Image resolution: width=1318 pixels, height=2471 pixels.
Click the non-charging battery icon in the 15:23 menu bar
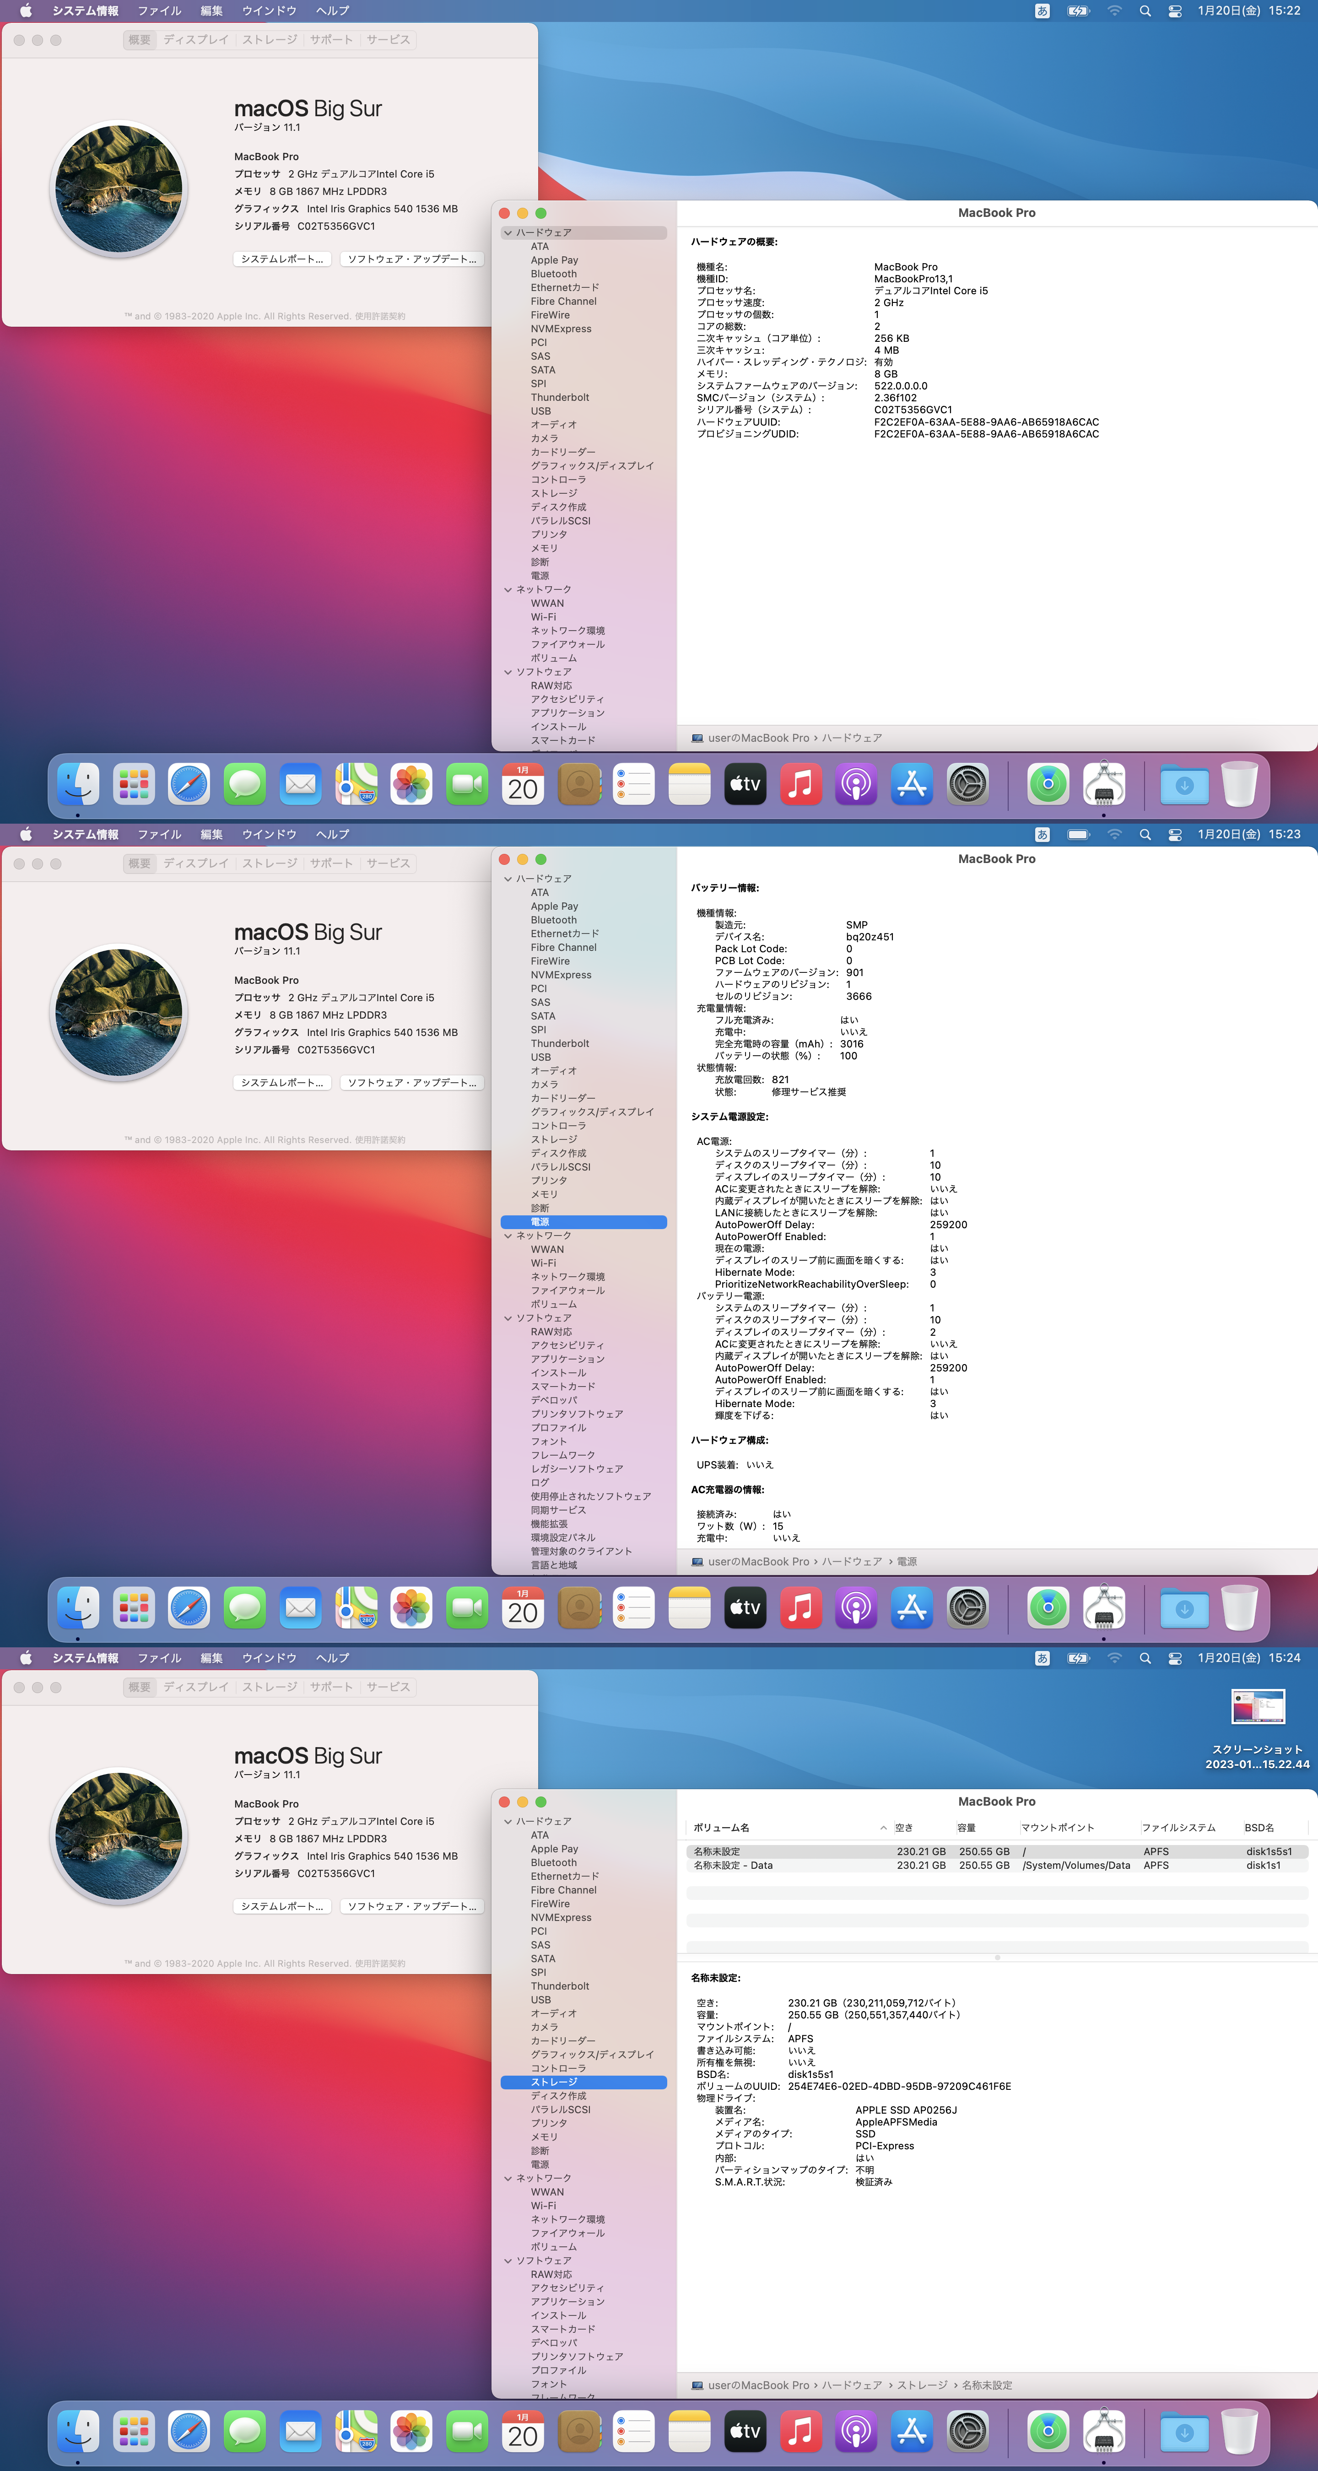1079,835
